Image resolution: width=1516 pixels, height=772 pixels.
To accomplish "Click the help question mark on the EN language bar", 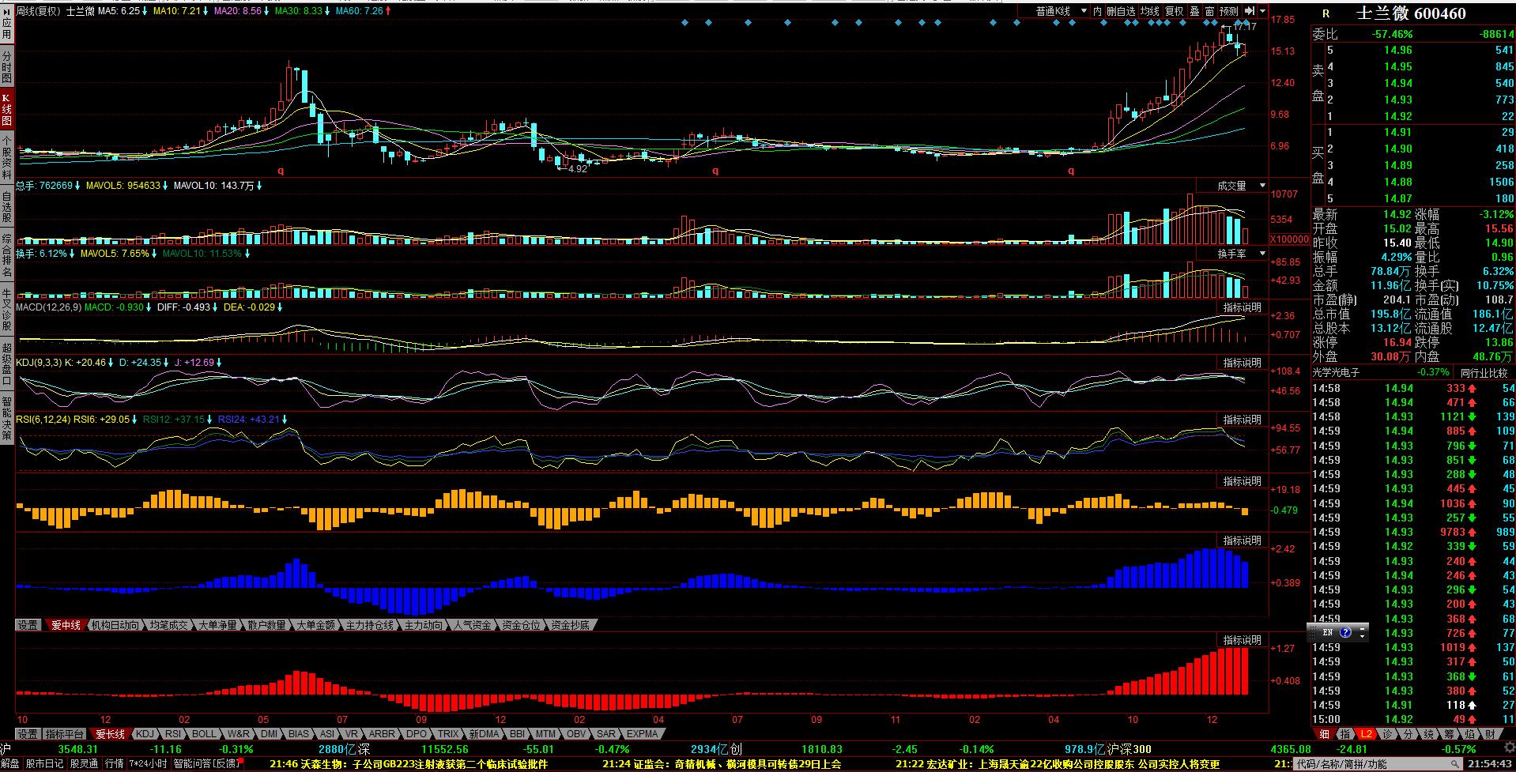I will click(x=1345, y=633).
